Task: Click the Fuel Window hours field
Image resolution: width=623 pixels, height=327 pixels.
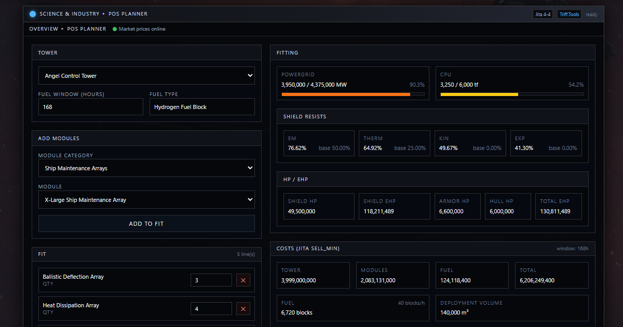Action: (91, 107)
